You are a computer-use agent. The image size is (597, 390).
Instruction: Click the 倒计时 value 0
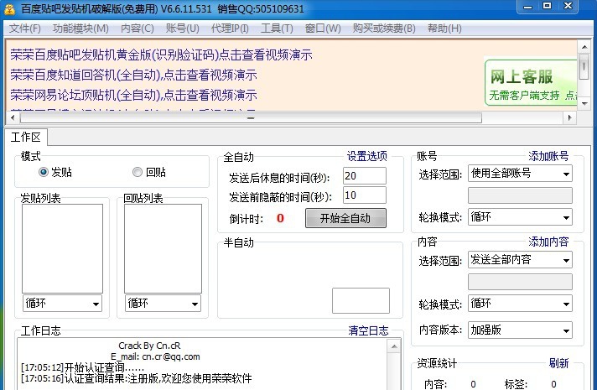[x=280, y=218]
